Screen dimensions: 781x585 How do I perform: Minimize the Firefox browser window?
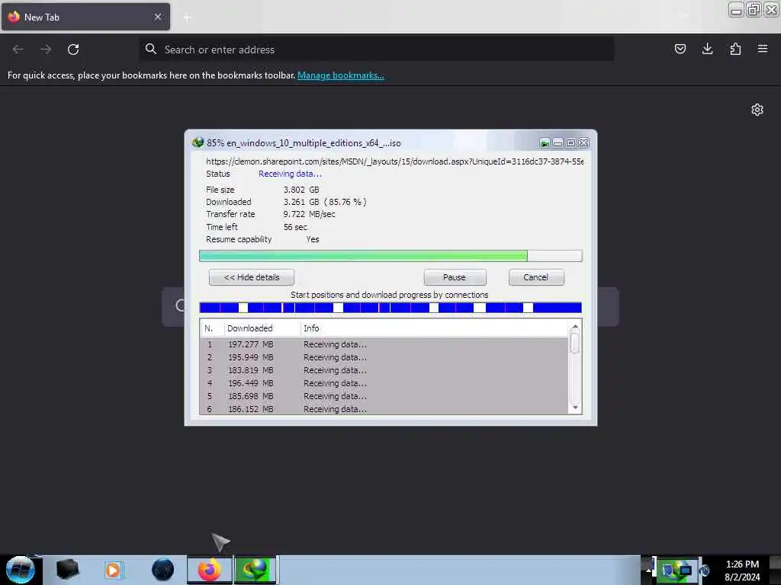736,9
